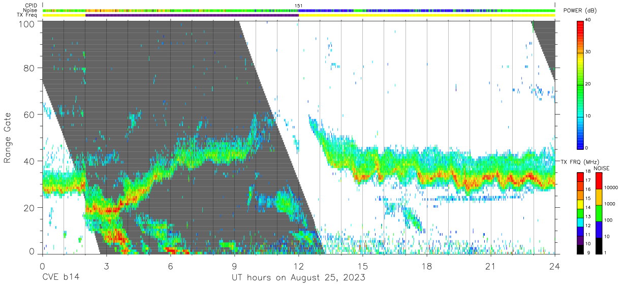Click the range gate 60 tick label

pos(28,114)
